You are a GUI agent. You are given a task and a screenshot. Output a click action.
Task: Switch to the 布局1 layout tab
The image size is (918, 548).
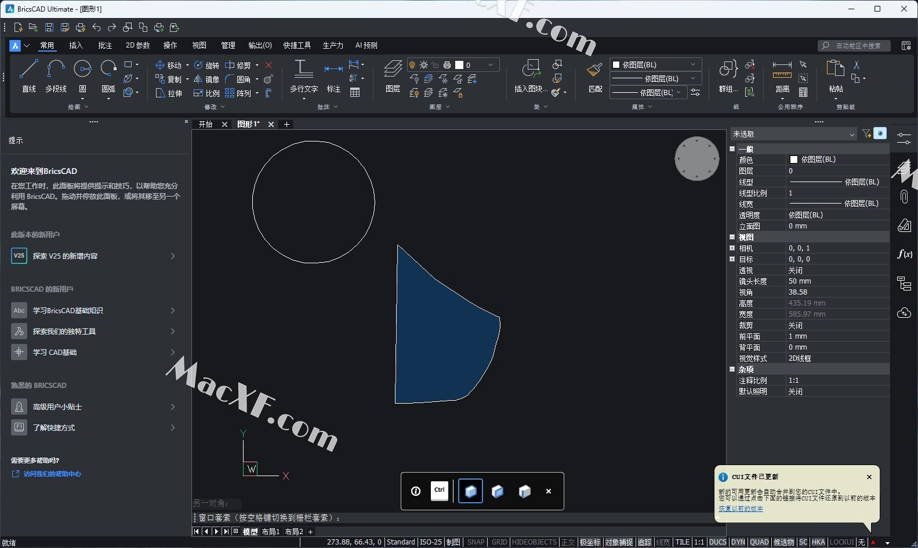click(x=271, y=532)
